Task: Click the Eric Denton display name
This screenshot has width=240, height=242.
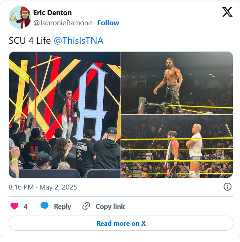Action: (52, 13)
